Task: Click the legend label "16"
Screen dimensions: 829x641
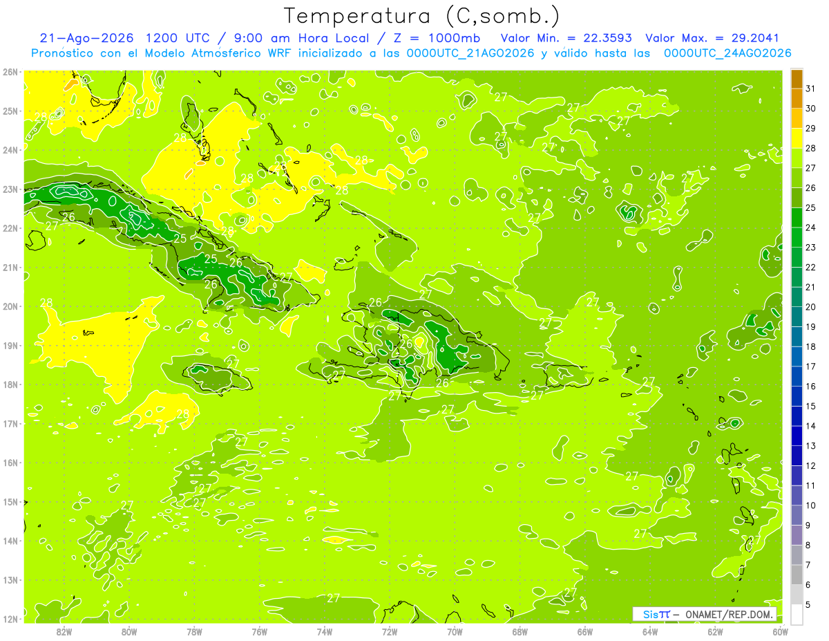Action: point(810,387)
